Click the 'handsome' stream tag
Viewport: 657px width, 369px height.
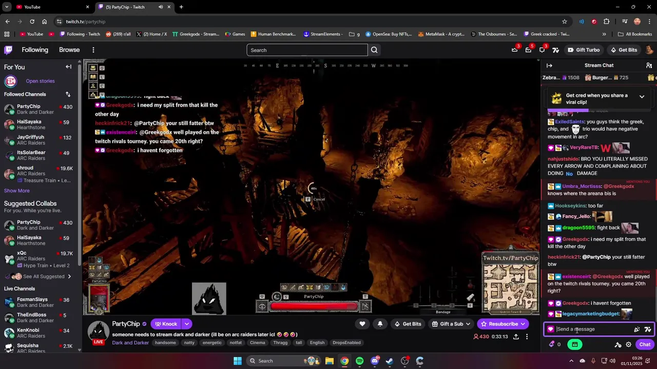(165, 343)
